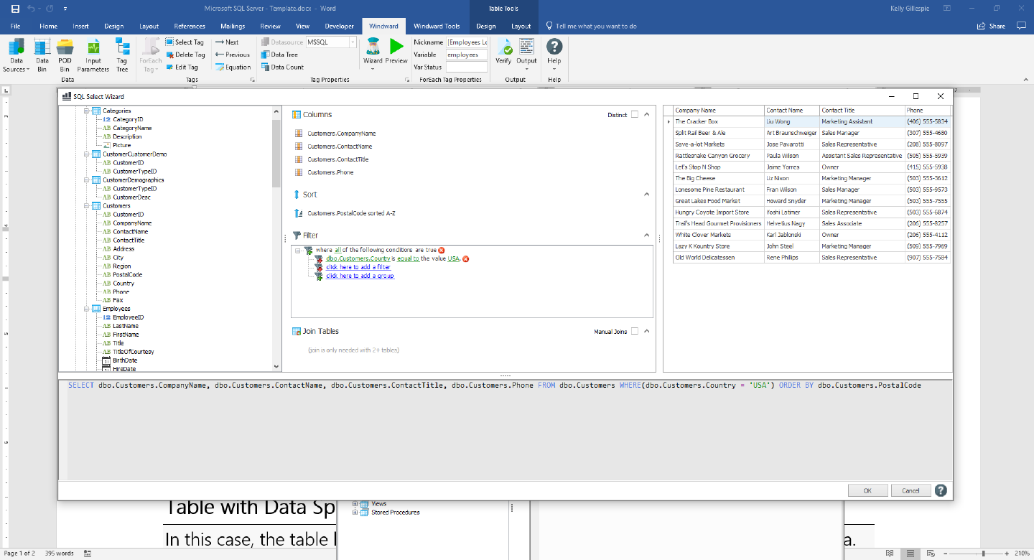
Task: Collapse the CustomerDemographics table node
Action: [x=87, y=179]
